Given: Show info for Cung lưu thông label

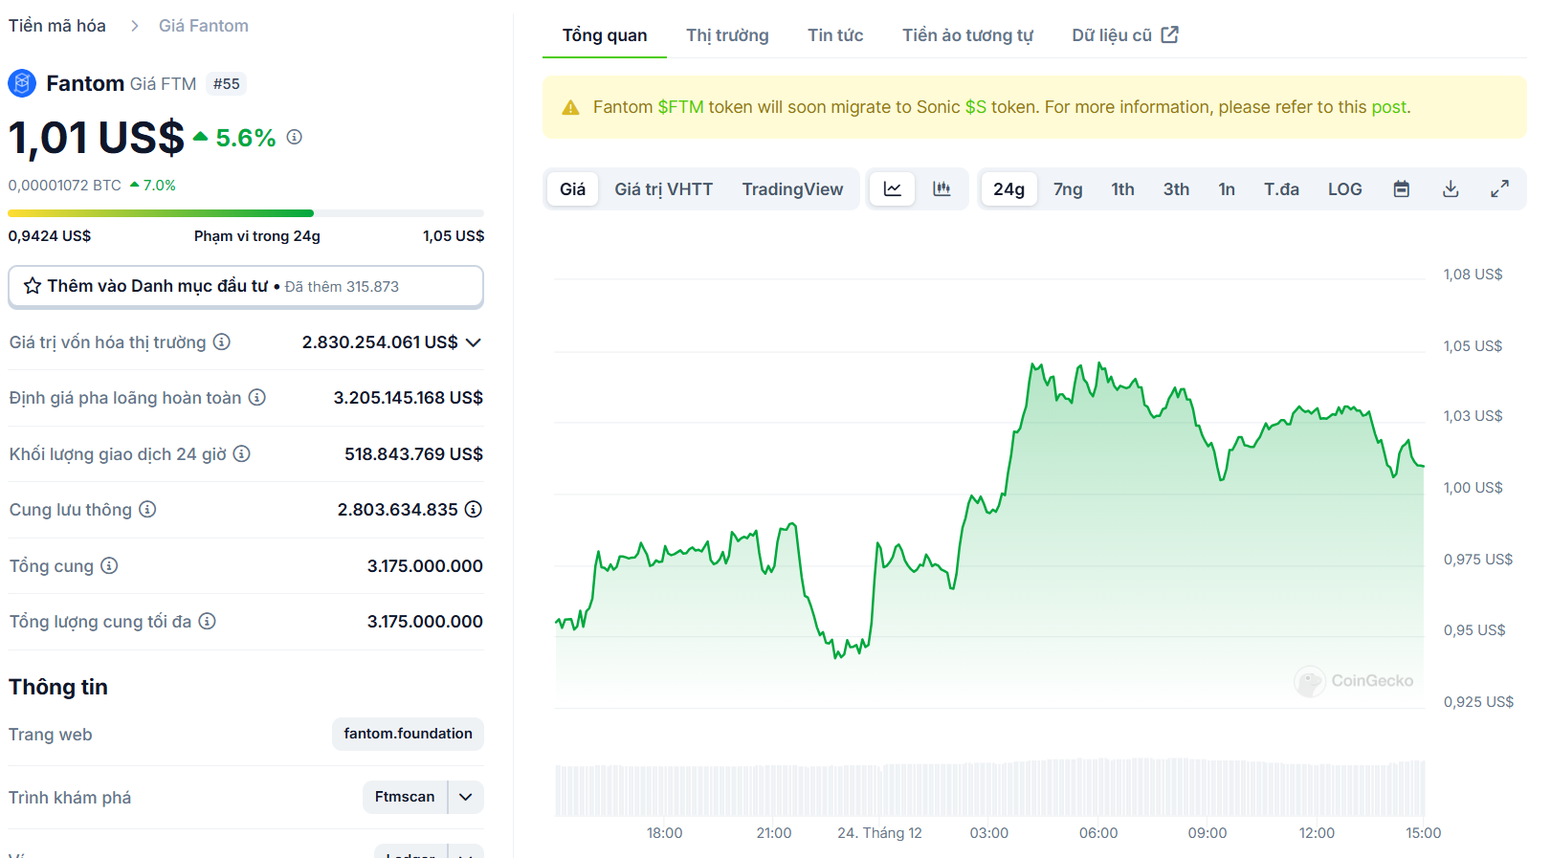Looking at the screenshot, I should point(147,509).
